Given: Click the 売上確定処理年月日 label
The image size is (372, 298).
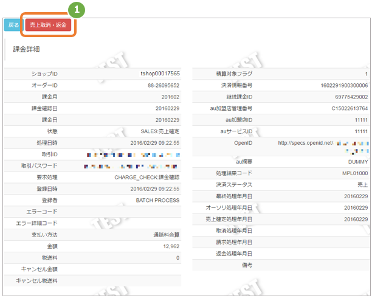Looking at the screenshot, I should tap(229, 219).
